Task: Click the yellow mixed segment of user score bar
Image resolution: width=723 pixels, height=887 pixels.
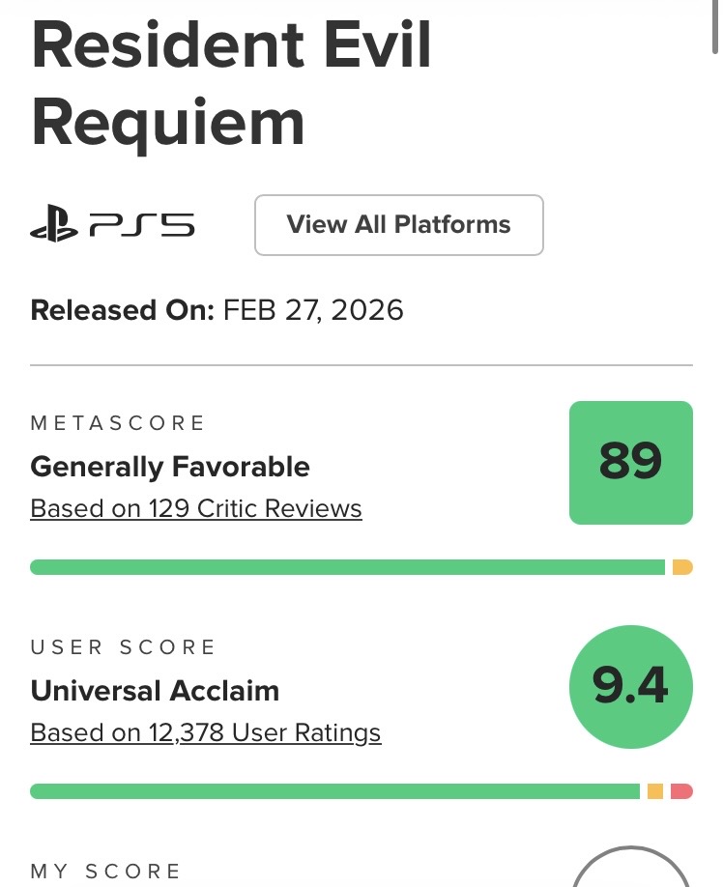Action: pos(654,791)
